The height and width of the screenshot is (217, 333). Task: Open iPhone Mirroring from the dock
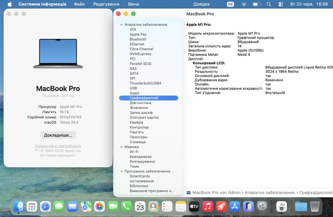pyautogui.click(x=248, y=206)
